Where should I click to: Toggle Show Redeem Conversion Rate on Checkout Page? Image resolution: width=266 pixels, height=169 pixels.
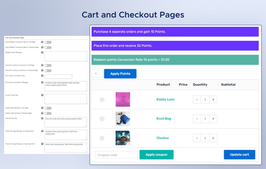(x=48, y=48)
